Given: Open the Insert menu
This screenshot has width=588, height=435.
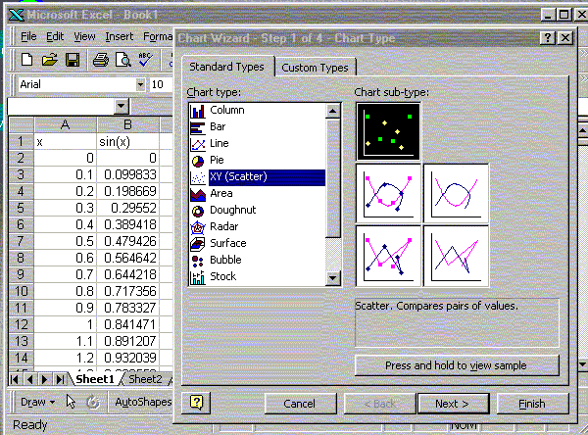Looking at the screenshot, I should click(x=119, y=36).
